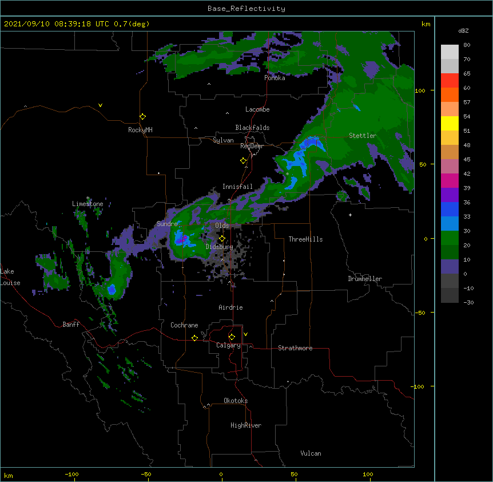The height and width of the screenshot is (482, 493).
Task: Click the yellow diamond marker above RockyMH
Action: [142, 117]
